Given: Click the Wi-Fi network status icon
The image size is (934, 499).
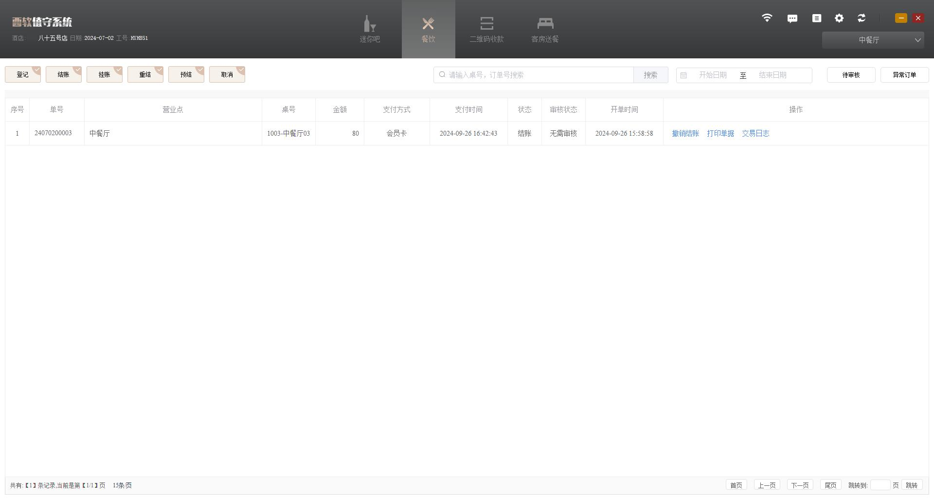Looking at the screenshot, I should (767, 18).
